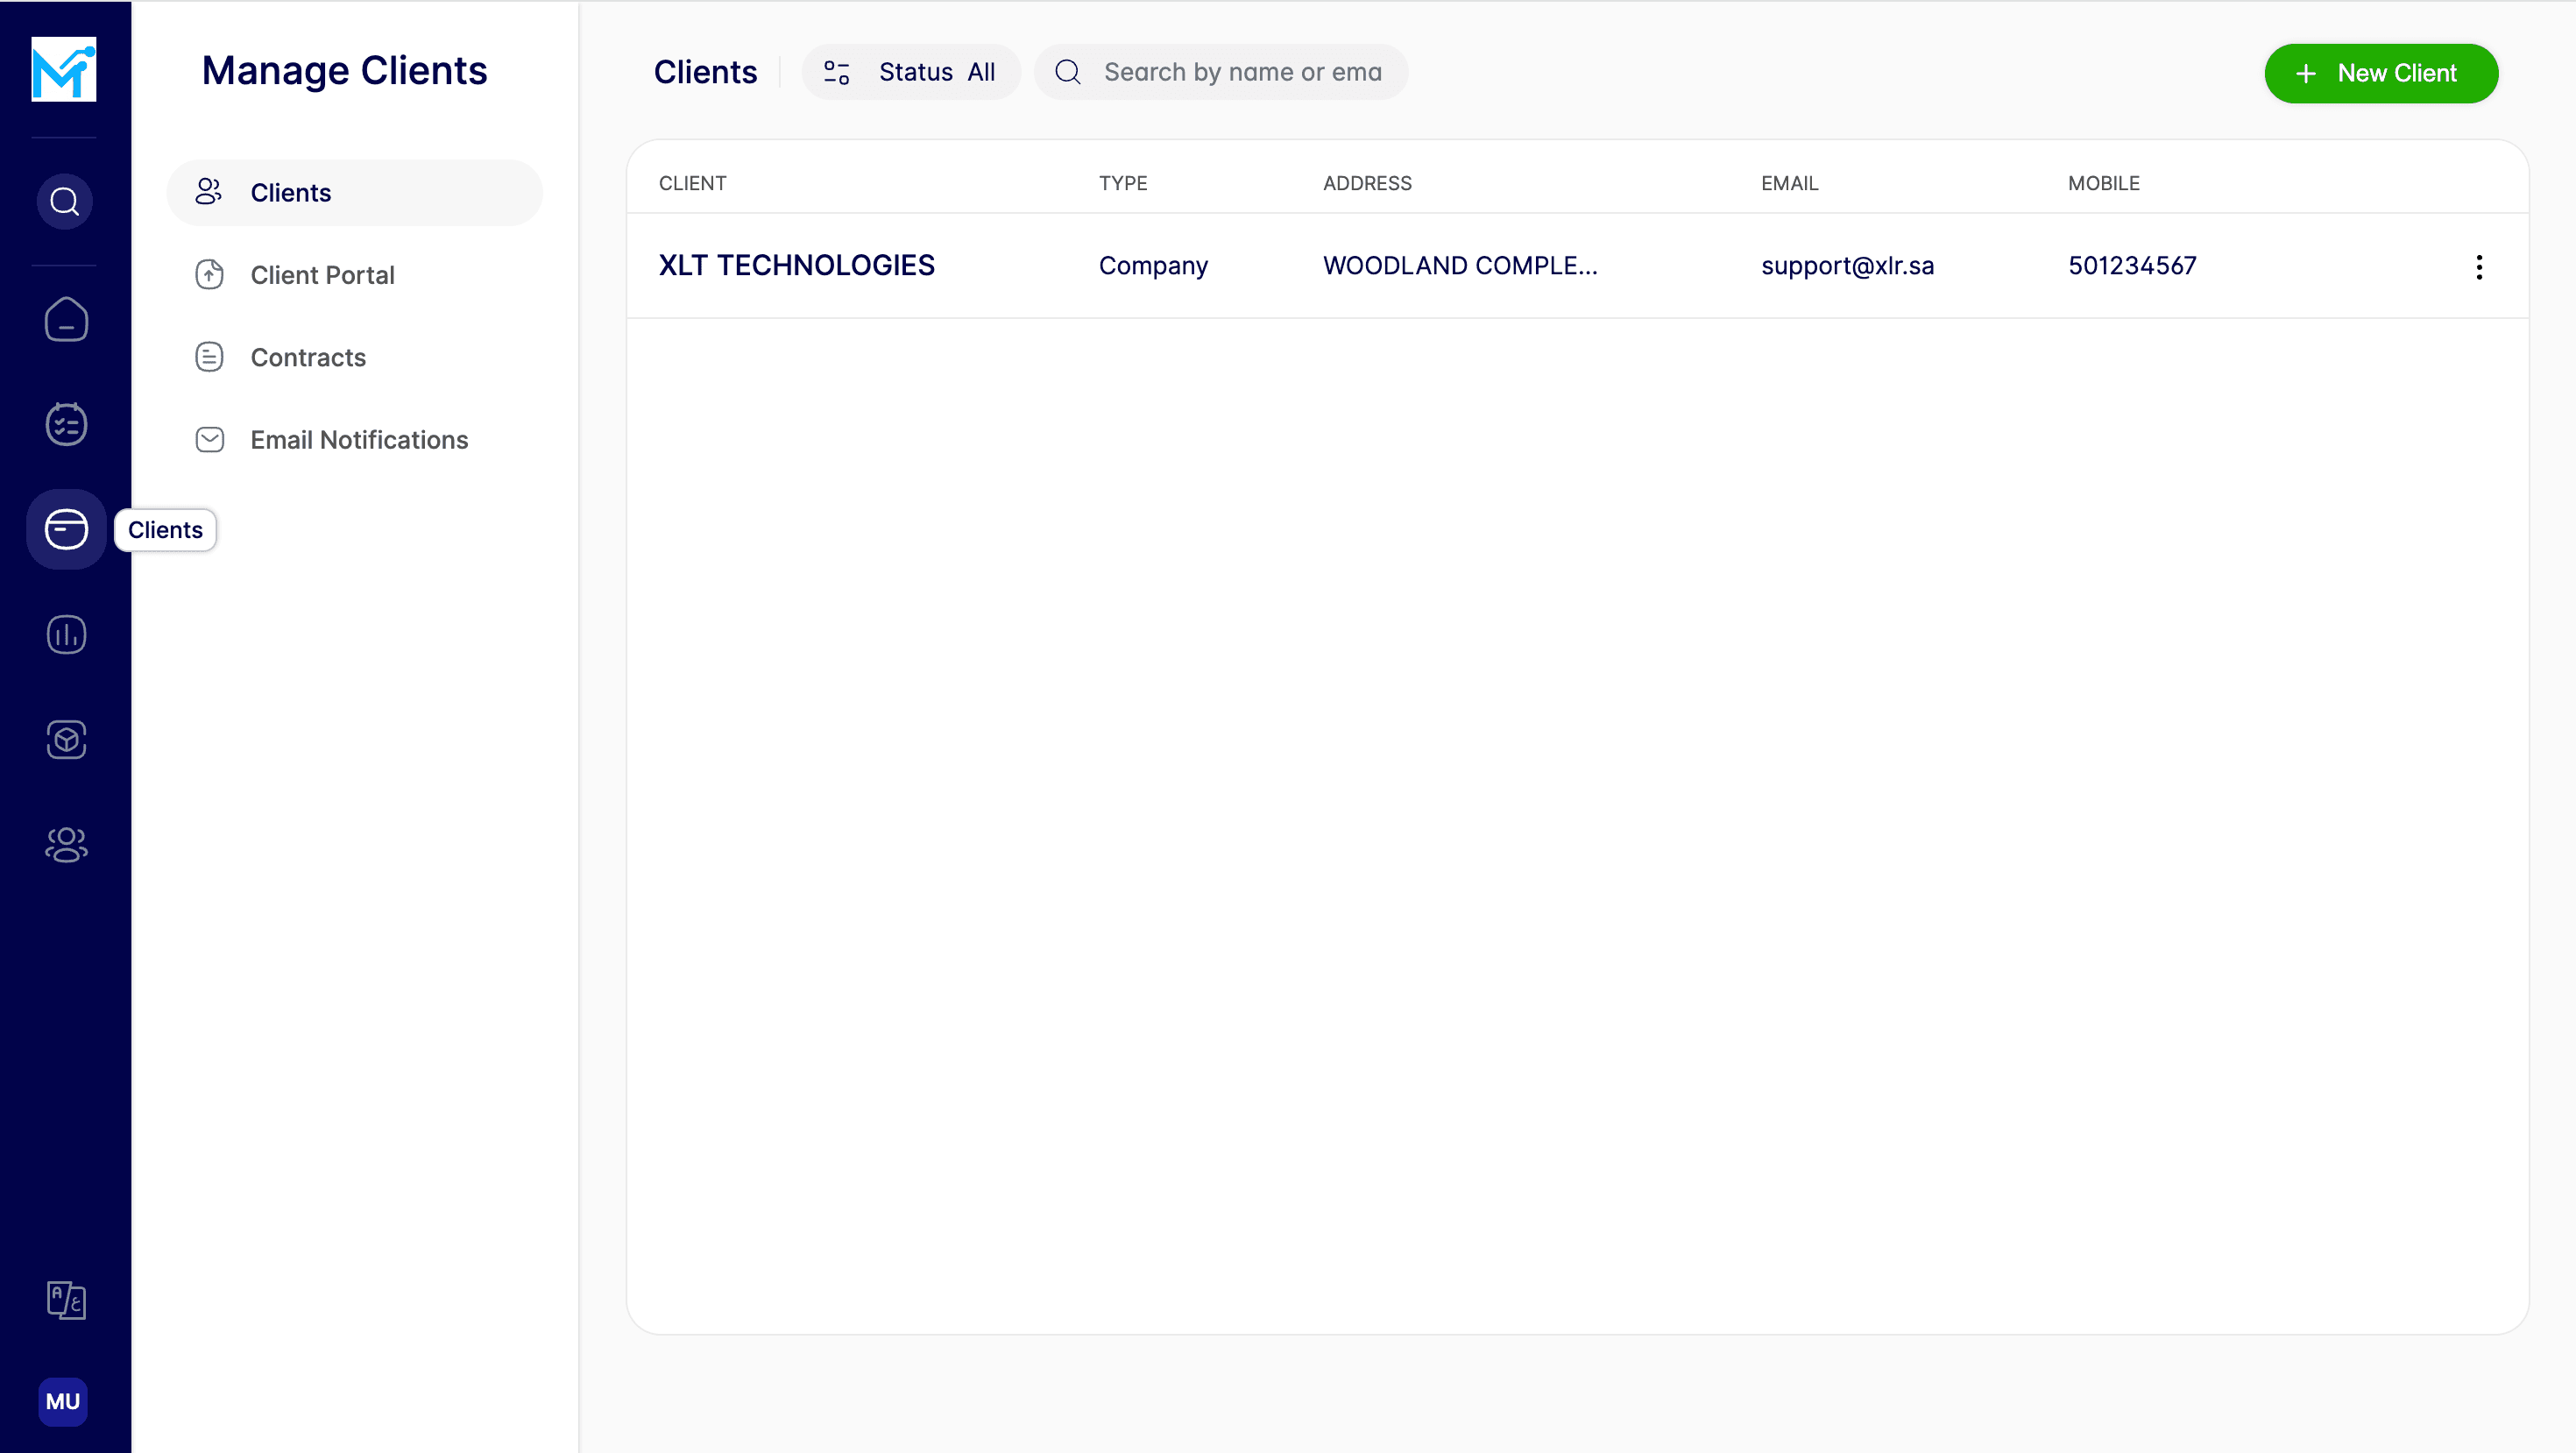Open the Status All filter dropdown
The width and height of the screenshot is (2576, 1453).
tap(910, 72)
